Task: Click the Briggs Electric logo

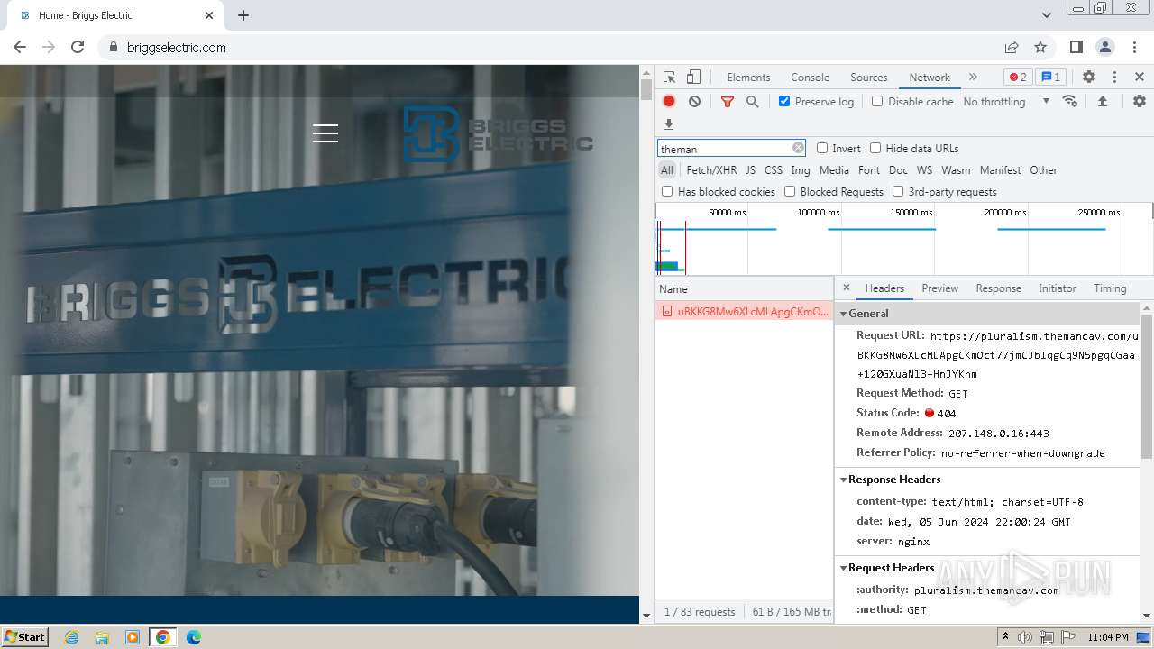Action: pos(498,133)
